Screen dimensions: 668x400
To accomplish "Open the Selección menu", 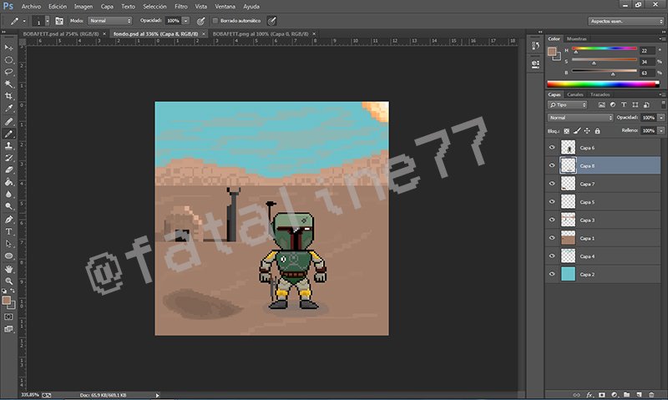I will coord(154,7).
